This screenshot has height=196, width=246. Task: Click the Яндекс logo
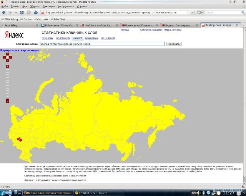pyautogui.click(x=14, y=35)
